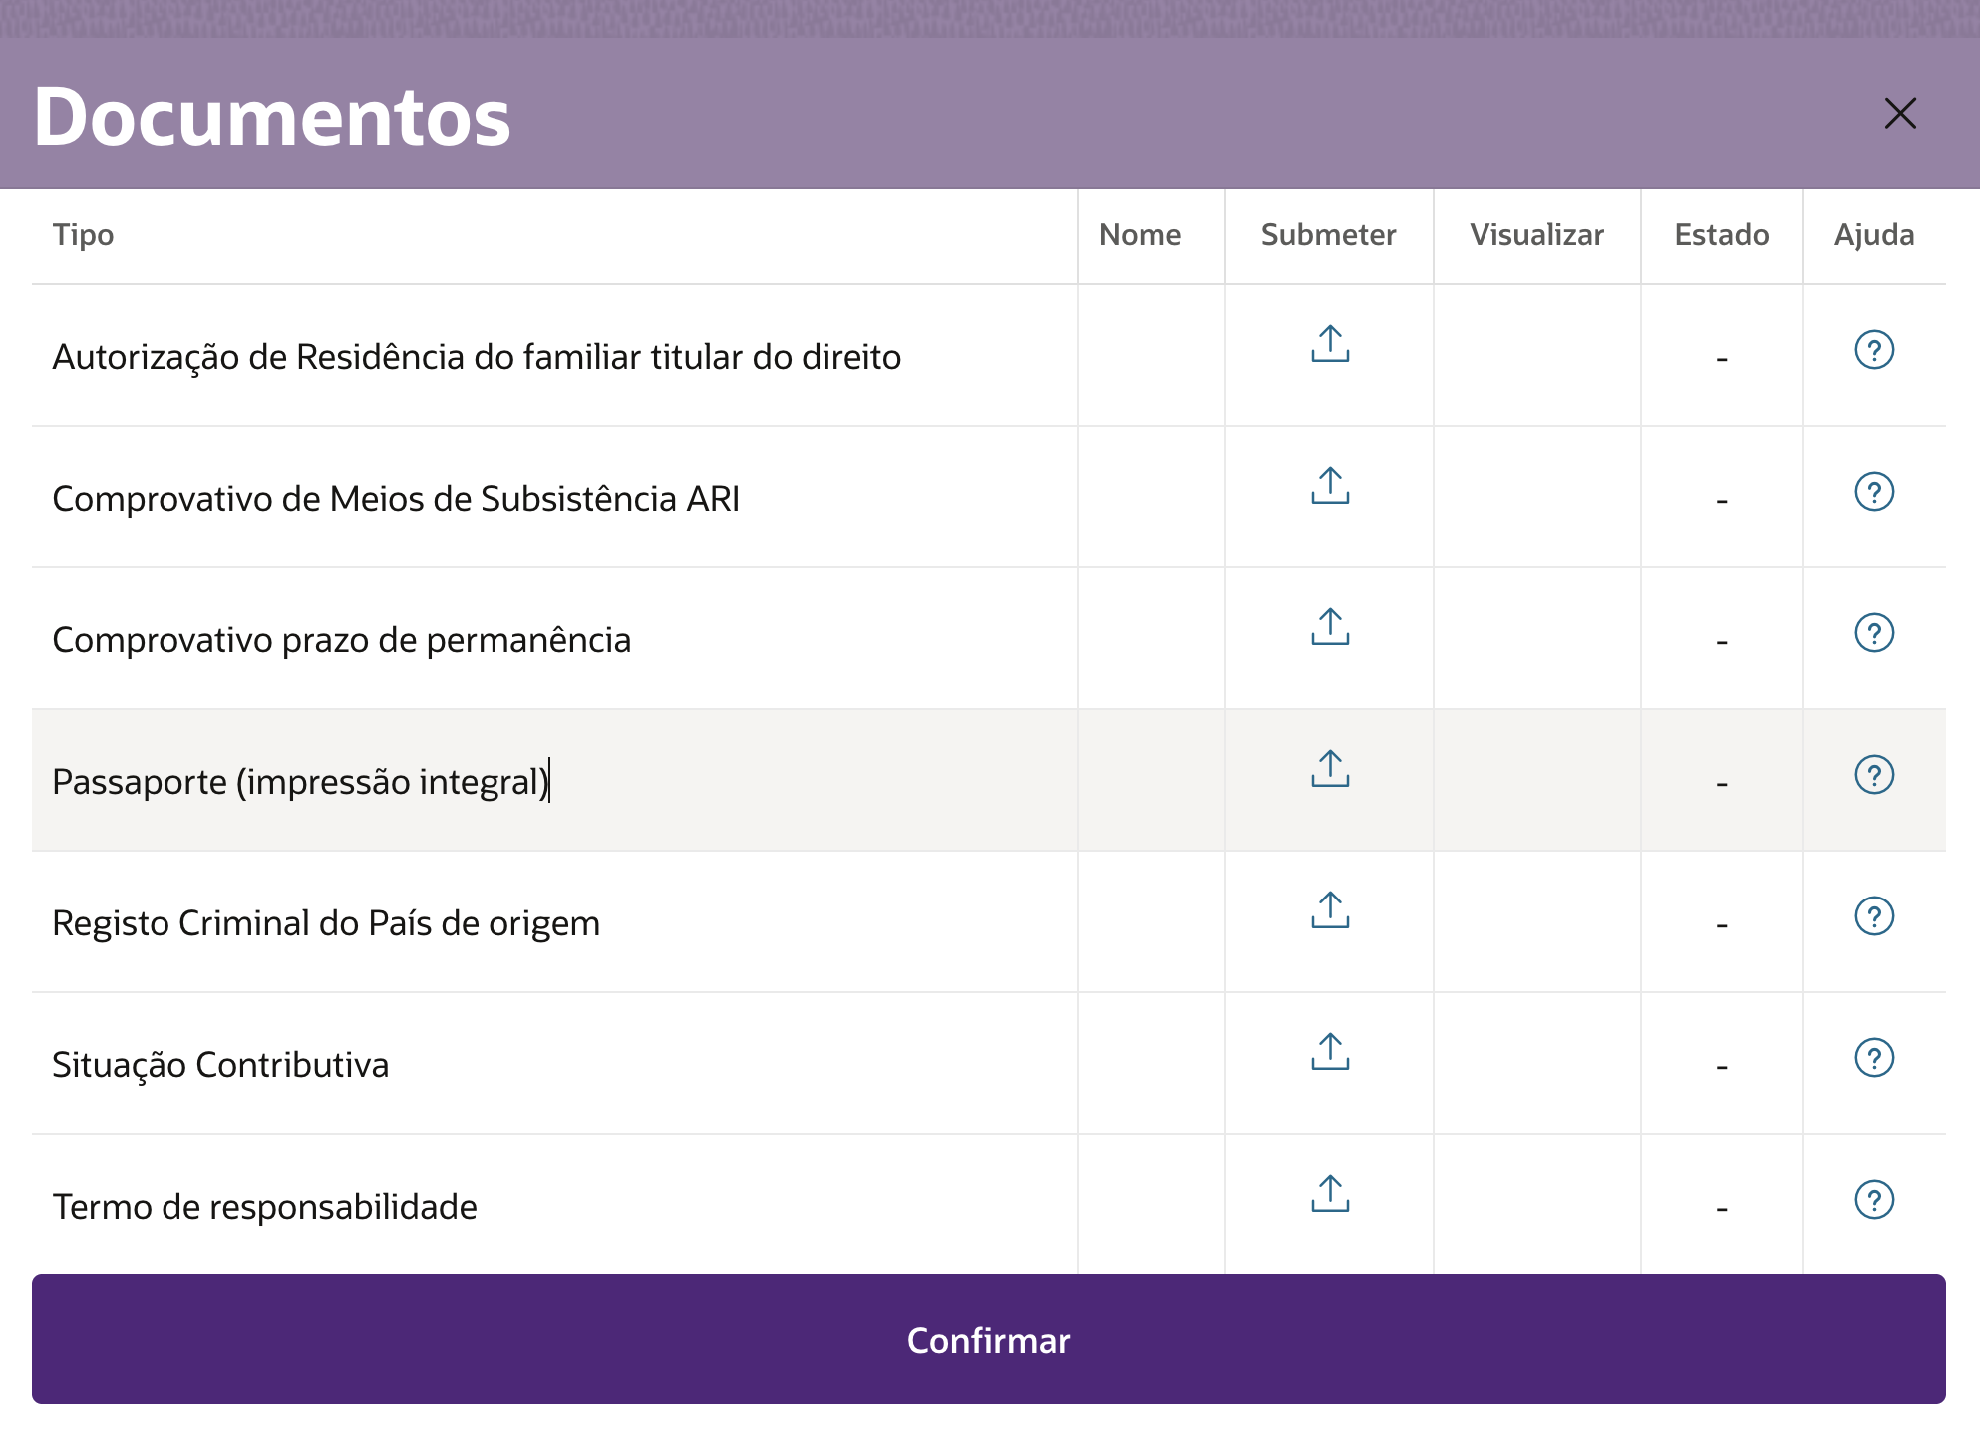Click the Estado column header
1980x1438 pixels.
1722,235
